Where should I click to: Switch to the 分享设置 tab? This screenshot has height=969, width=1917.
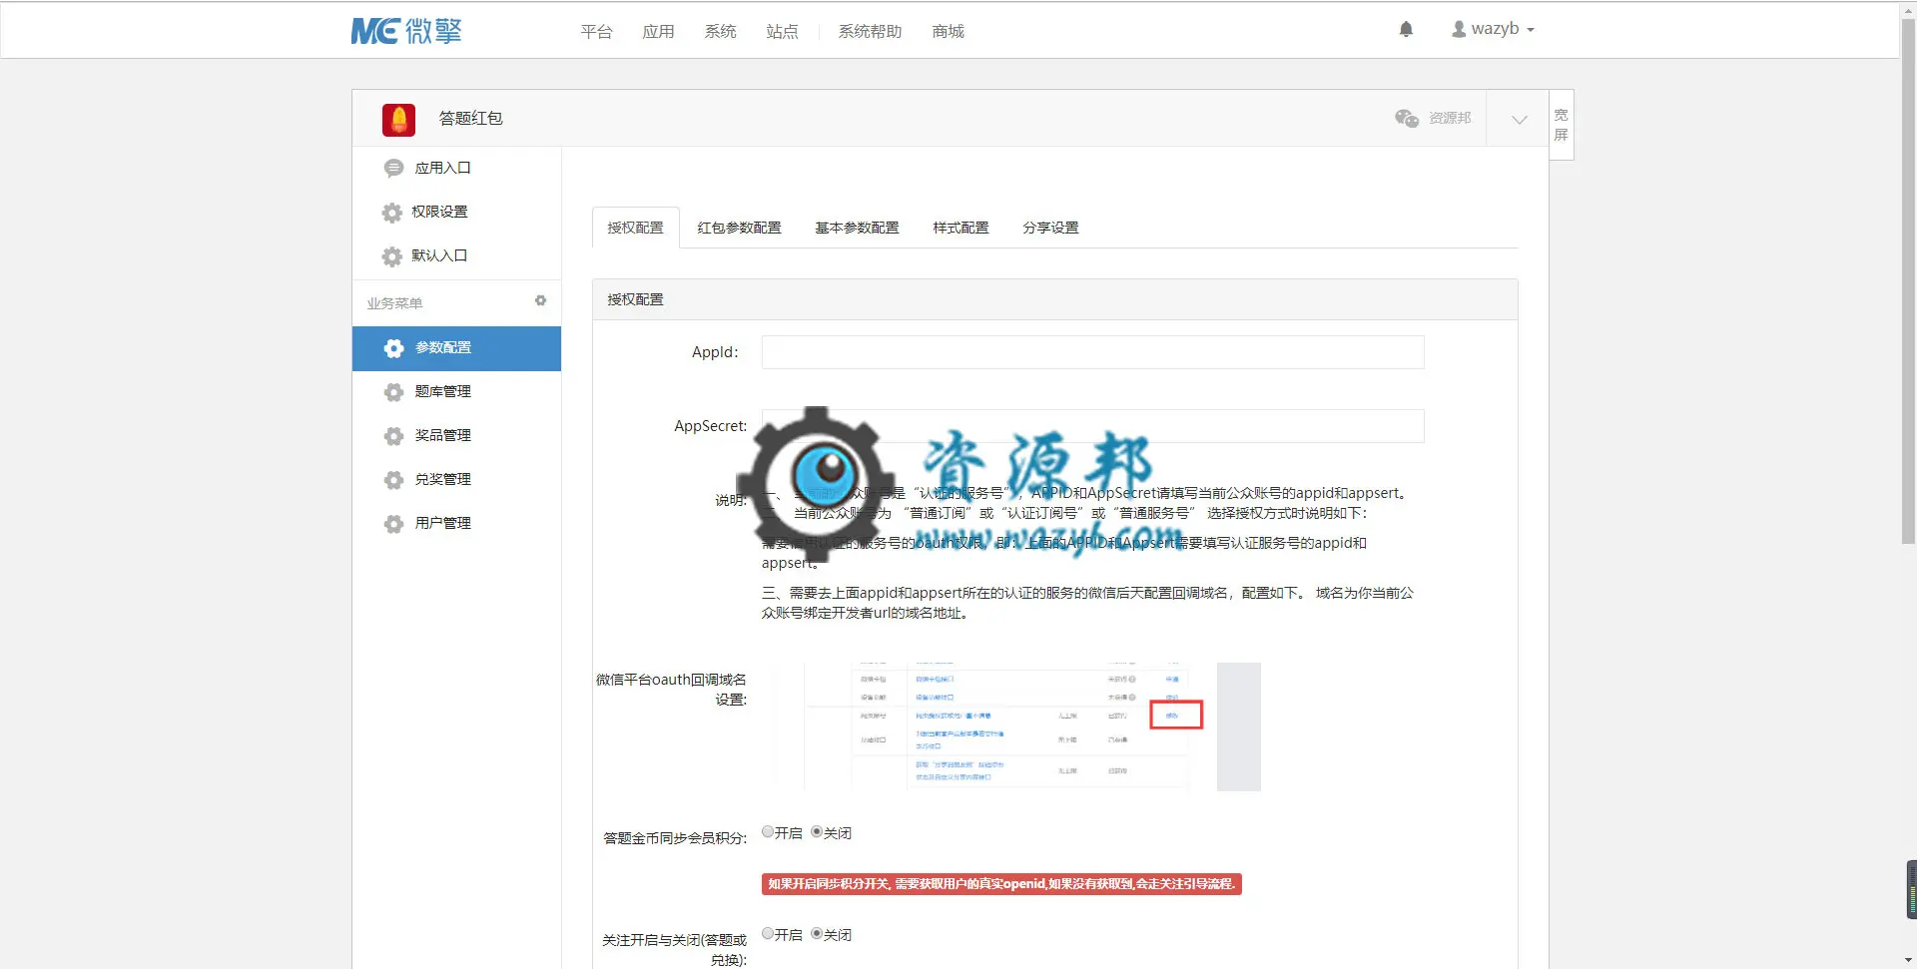(1050, 228)
